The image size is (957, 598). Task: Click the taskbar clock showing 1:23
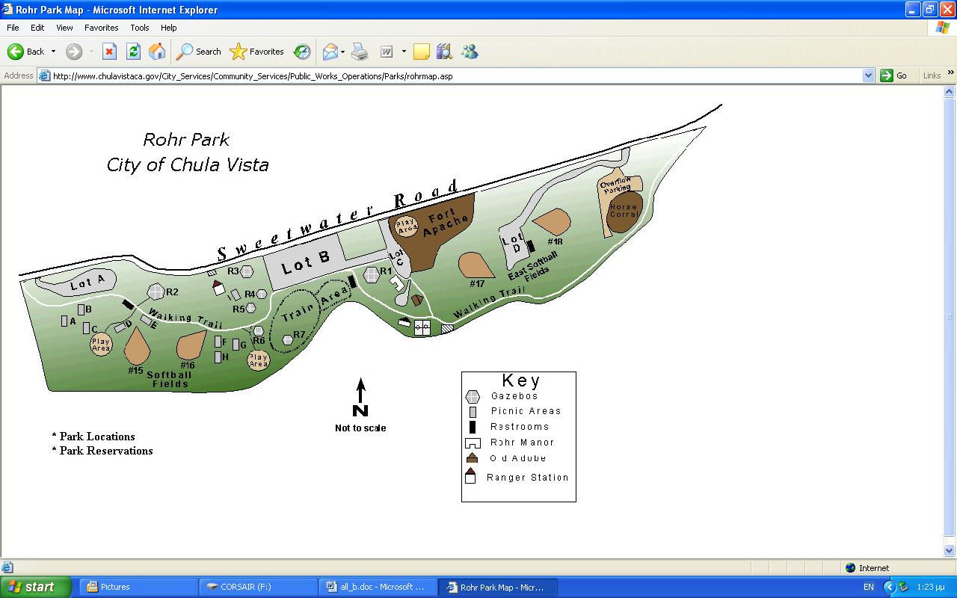pos(930,587)
